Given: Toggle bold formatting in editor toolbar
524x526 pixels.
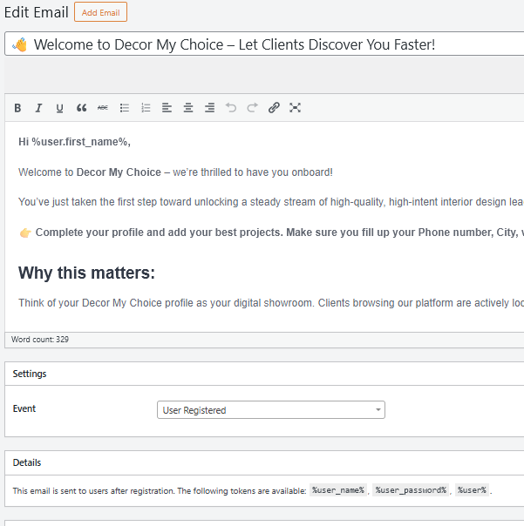Looking at the screenshot, I should coord(17,108).
